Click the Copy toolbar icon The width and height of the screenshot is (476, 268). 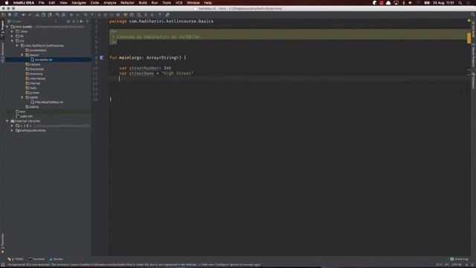(43, 15)
